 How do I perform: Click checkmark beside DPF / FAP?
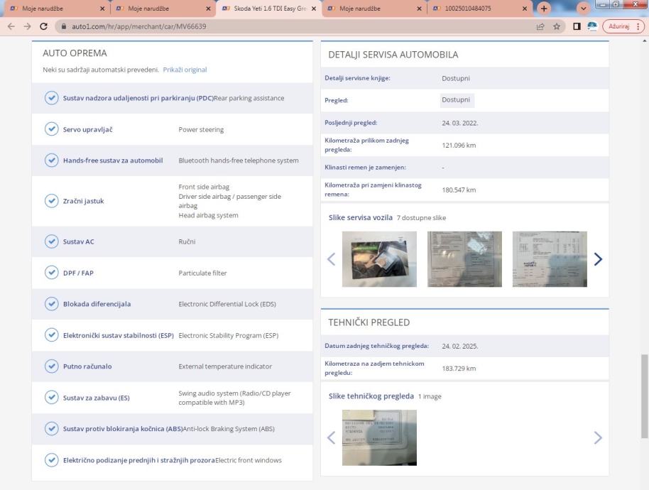51,273
